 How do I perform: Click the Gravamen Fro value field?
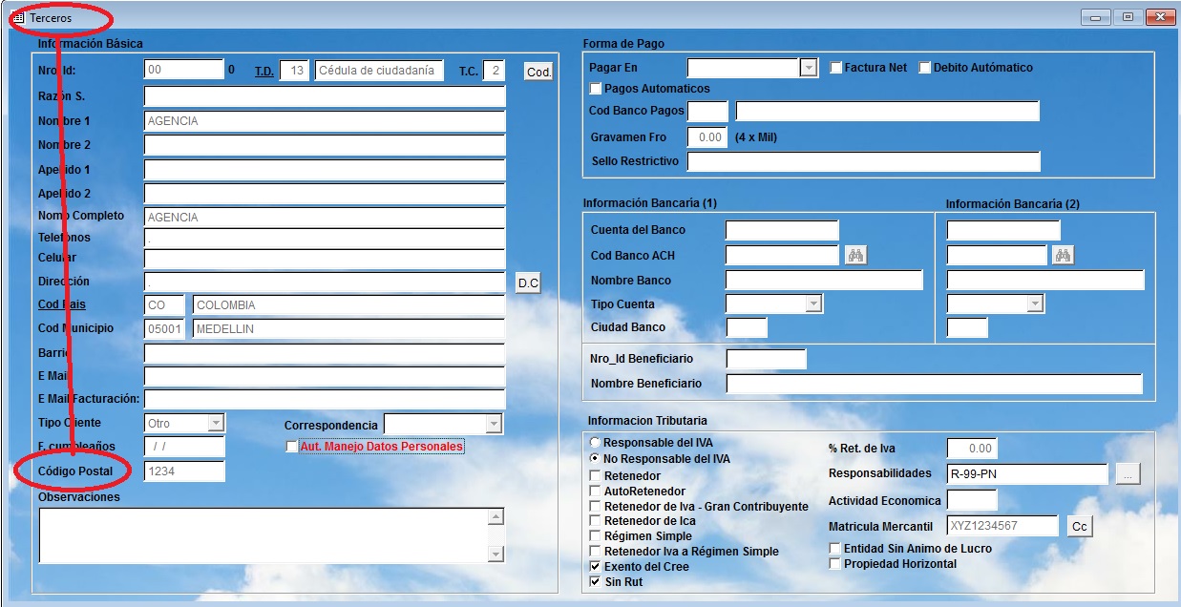pos(707,137)
